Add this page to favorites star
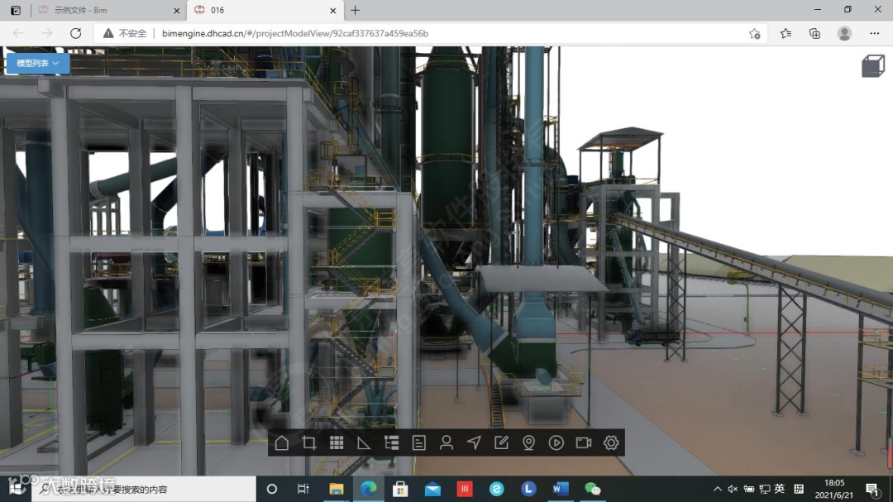Screen dimensions: 893x502 click(755, 34)
